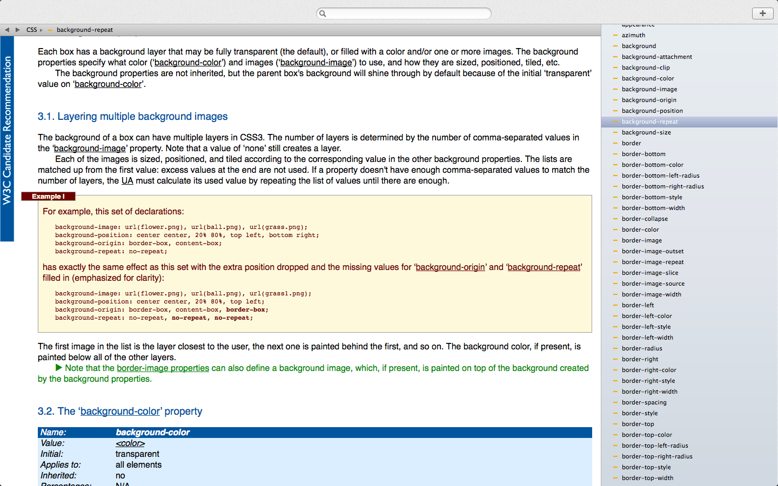This screenshot has height=486, width=778.
Task: Click the 'Example I' label
Action: [48, 197]
